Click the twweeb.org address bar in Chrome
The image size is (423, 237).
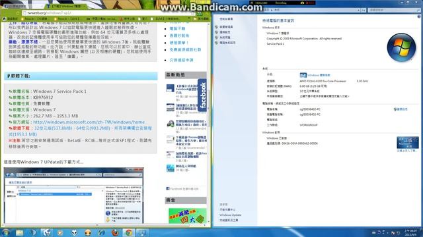pos(108,13)
